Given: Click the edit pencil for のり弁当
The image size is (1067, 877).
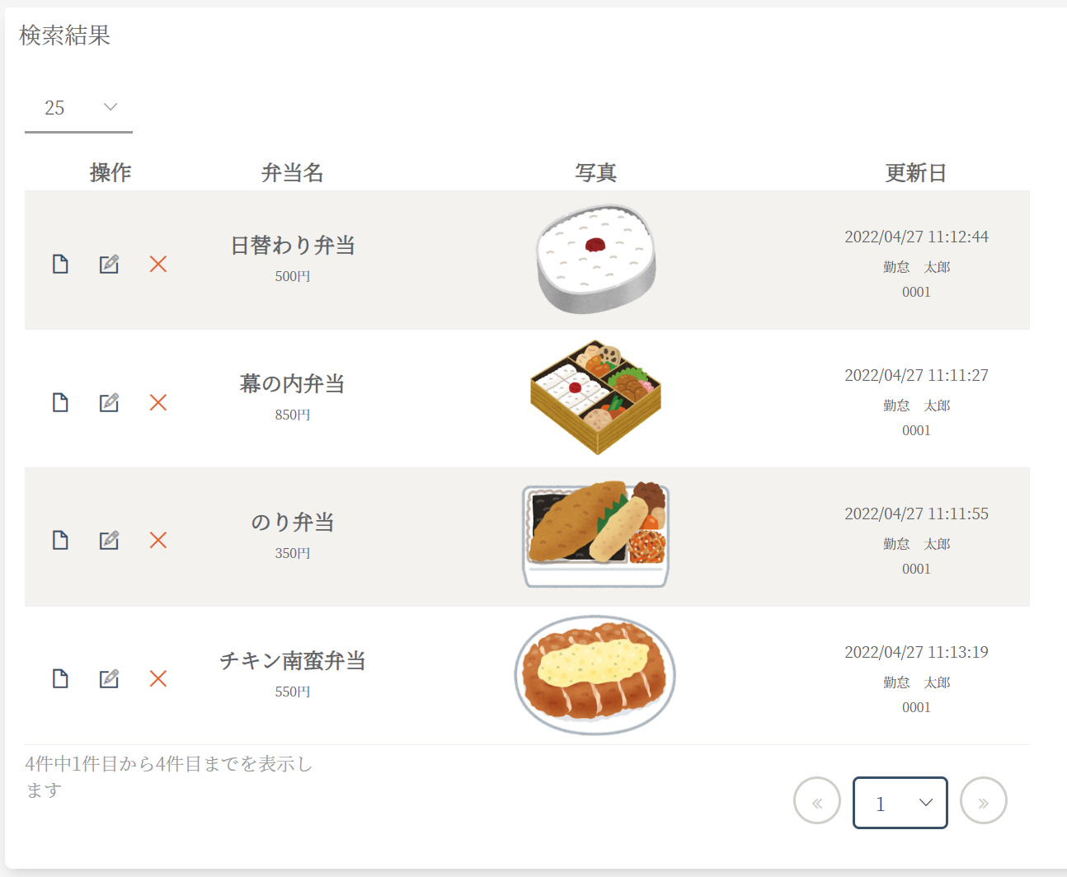Looking at the screenshot, I should (109, 540).
